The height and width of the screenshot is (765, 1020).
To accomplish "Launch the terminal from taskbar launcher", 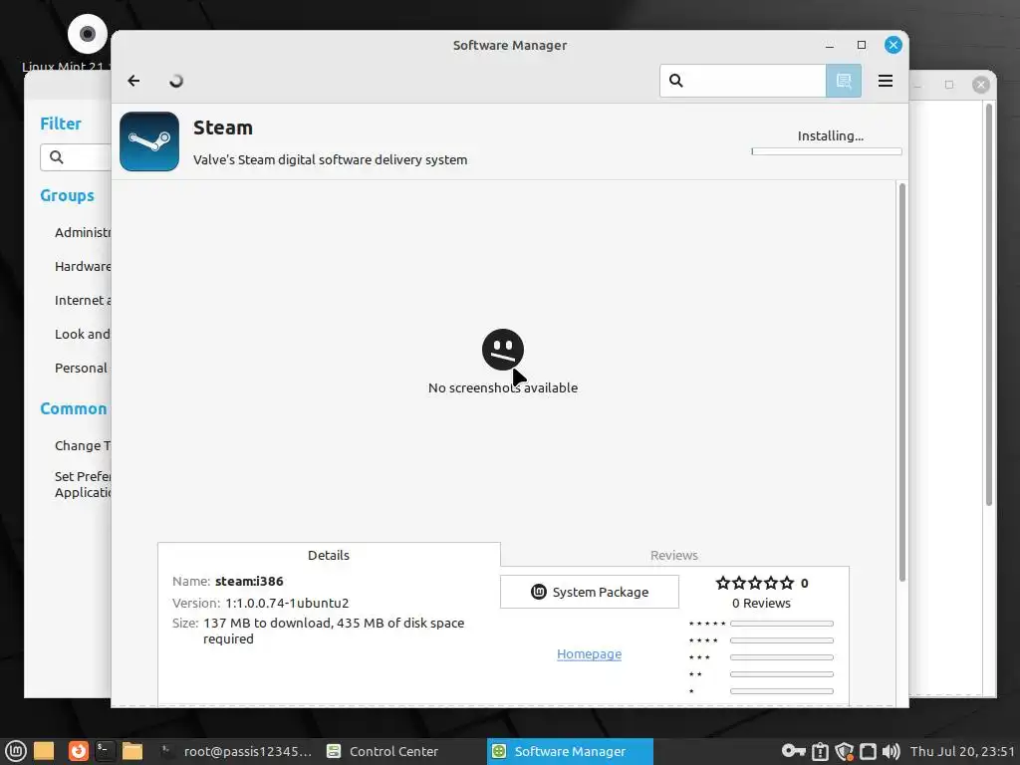I will (x=104, y=751).
